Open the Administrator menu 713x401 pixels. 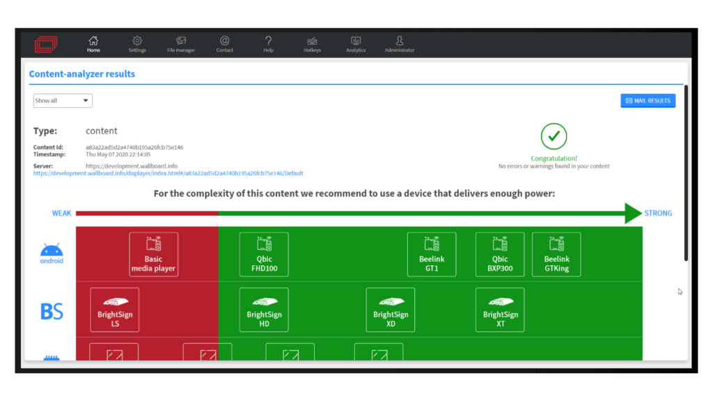point(399,44)
